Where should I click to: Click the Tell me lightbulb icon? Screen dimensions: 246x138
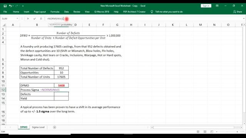click(x=152, y=12)
